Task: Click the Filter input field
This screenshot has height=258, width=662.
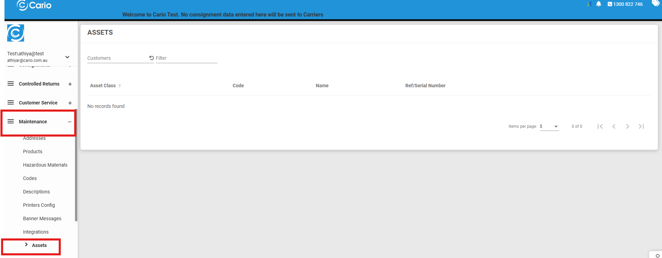Action: tap(186, 58)
